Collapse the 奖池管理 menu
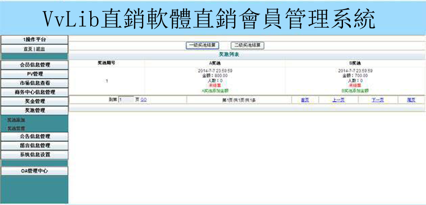Viewport: 426px width, 205px height. click(x=34, y=110)
